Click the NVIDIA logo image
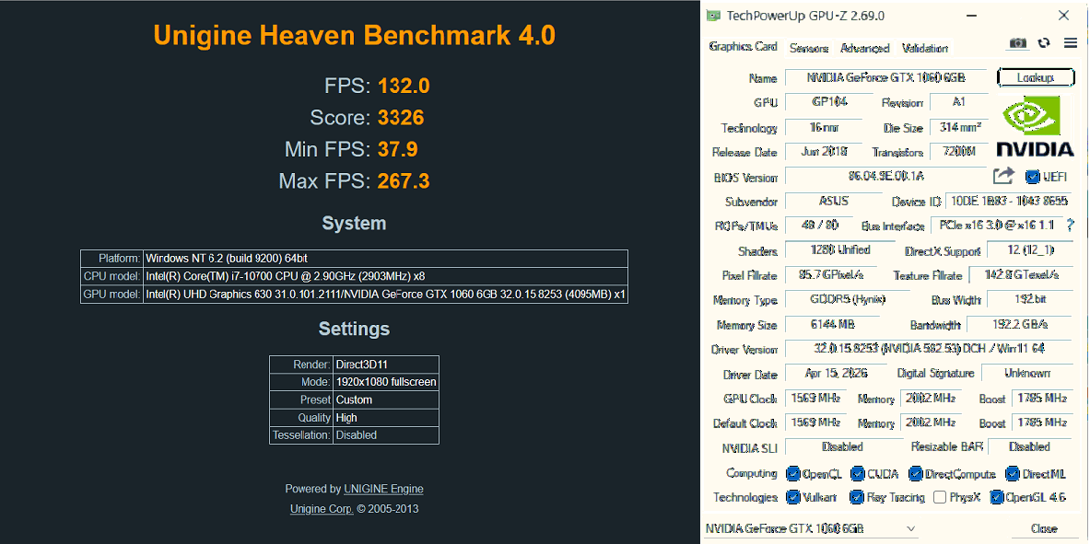This screenshot has height=544, width=1090. pos(1035,126)
